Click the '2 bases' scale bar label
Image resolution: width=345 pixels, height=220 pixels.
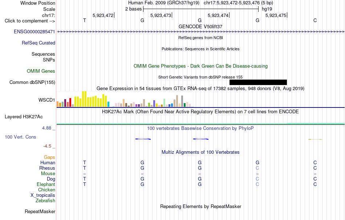point(134,9)
